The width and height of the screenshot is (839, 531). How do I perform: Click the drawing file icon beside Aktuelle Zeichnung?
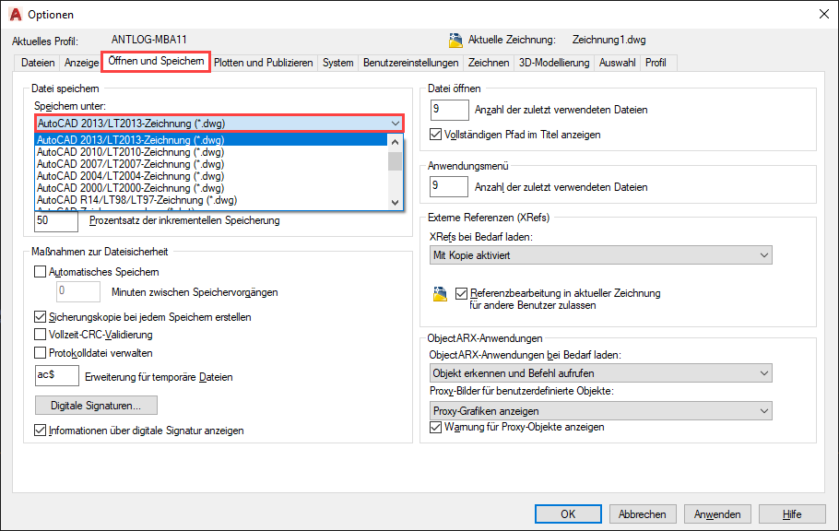(x=455, y=41)
